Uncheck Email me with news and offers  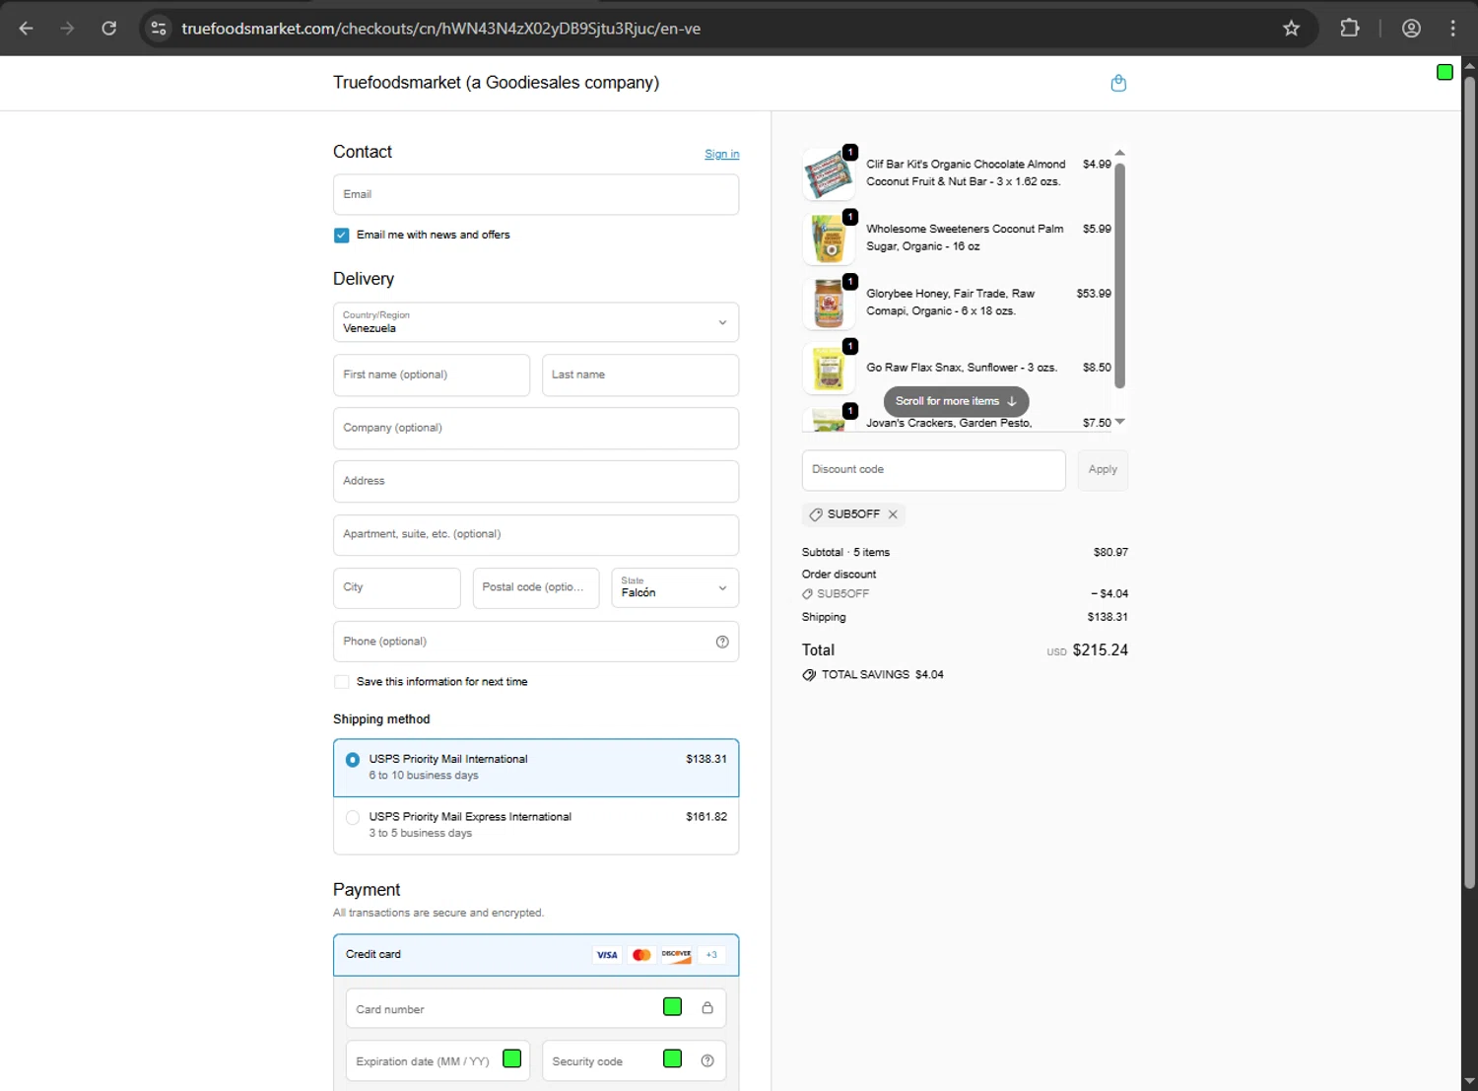coord(342,236)
